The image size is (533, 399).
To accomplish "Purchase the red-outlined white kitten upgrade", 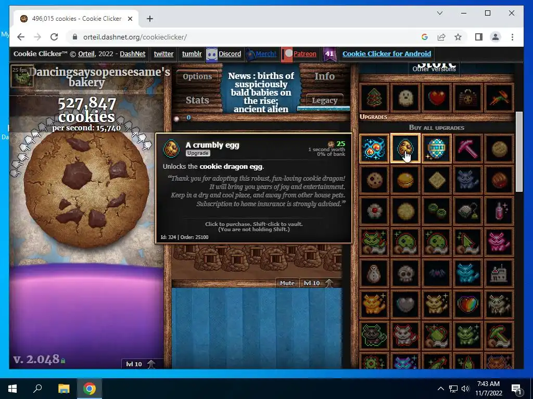I will coord(405,336).
